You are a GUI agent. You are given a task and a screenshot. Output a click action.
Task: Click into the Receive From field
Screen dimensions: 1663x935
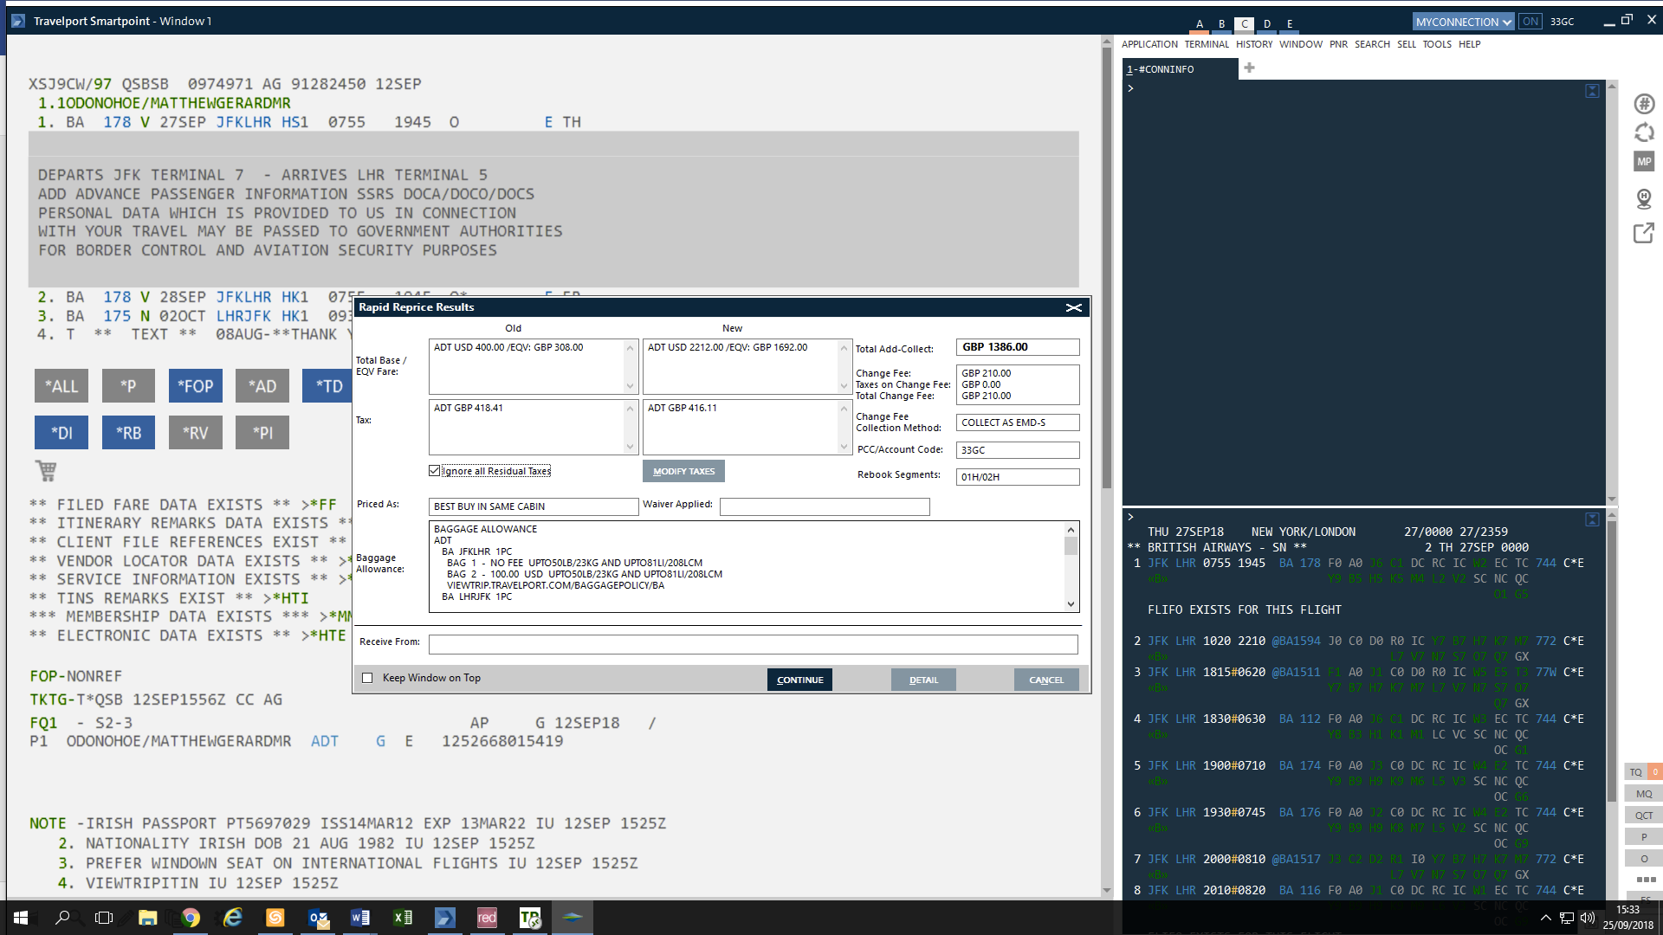tap(753, 644)
